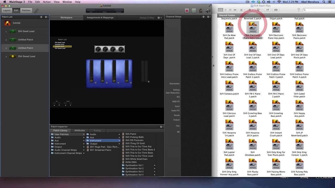Screen dimensions: 335x188
Task: Click the Finder help question mark icon
Action: point(299,10)
